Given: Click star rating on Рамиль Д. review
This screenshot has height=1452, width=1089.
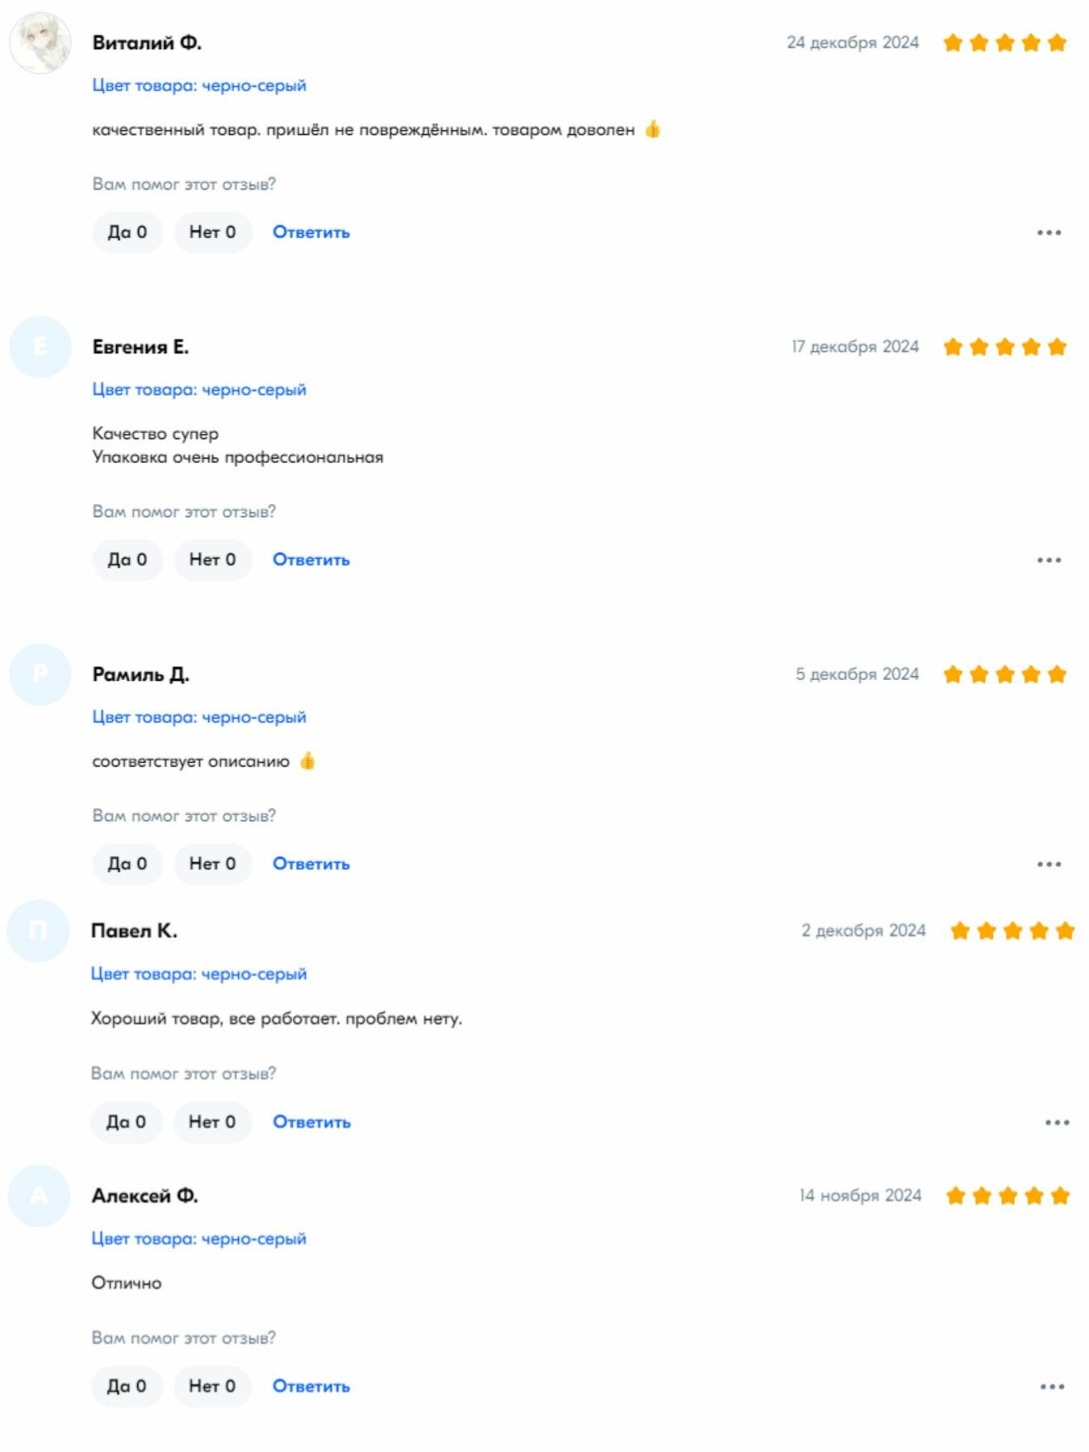Looking at the screenshot, I should 1004,674.
